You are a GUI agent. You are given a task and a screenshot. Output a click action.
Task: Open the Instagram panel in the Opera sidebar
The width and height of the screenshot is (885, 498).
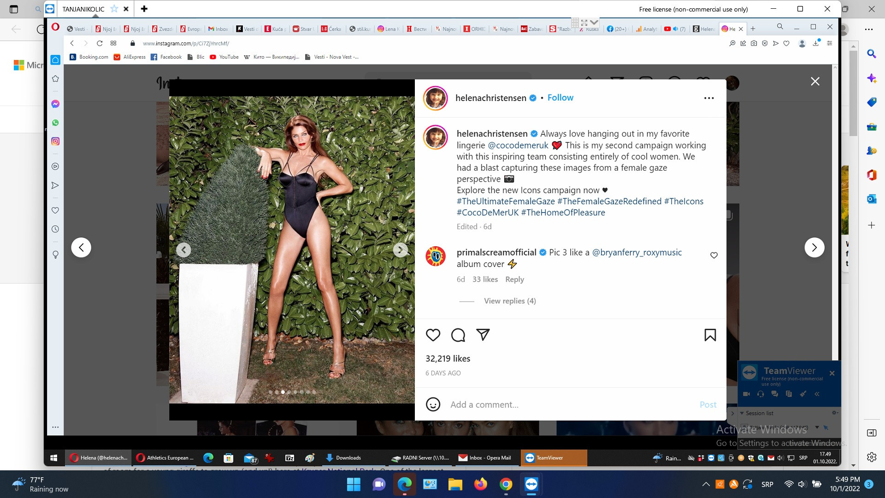(x=55, y=142)
